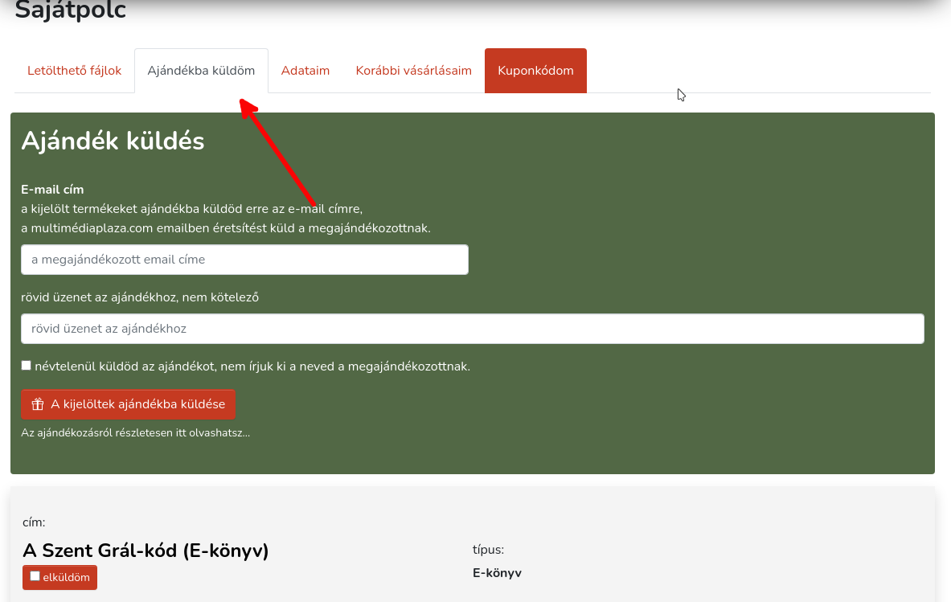Click the elküldöm button label text
Viewport: 951px width, 602px height.
pos(67,578)
